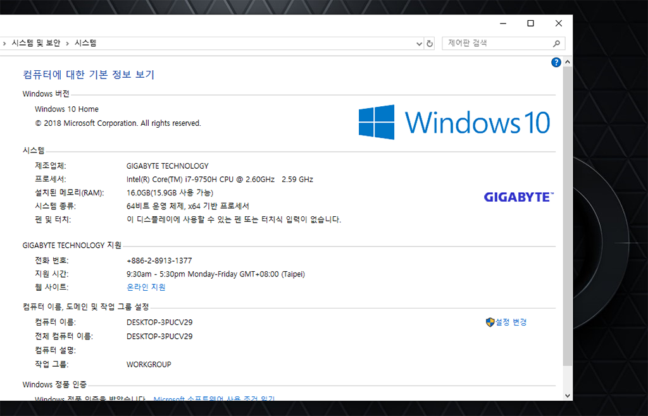648x416 pixels.
Task: Click the GIGABYTE TECHNOLOGY manufacturer value
Action: click(167, 166)
